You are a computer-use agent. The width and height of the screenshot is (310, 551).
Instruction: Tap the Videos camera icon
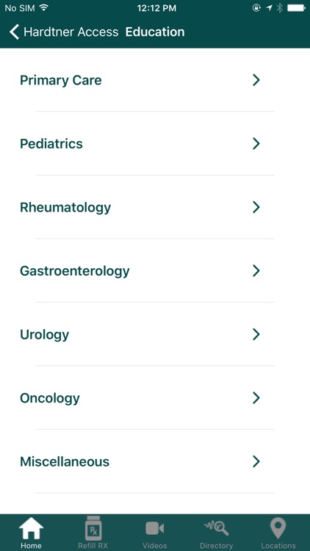coord(155,528)
